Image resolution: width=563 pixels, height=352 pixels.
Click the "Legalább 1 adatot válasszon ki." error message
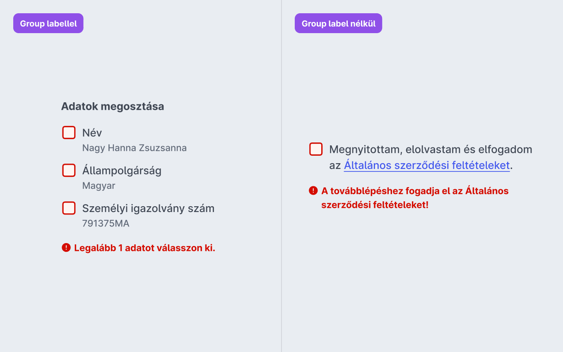pos(145,248)
